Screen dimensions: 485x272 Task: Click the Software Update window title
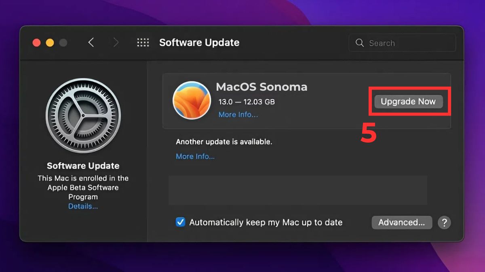[199, 43]
